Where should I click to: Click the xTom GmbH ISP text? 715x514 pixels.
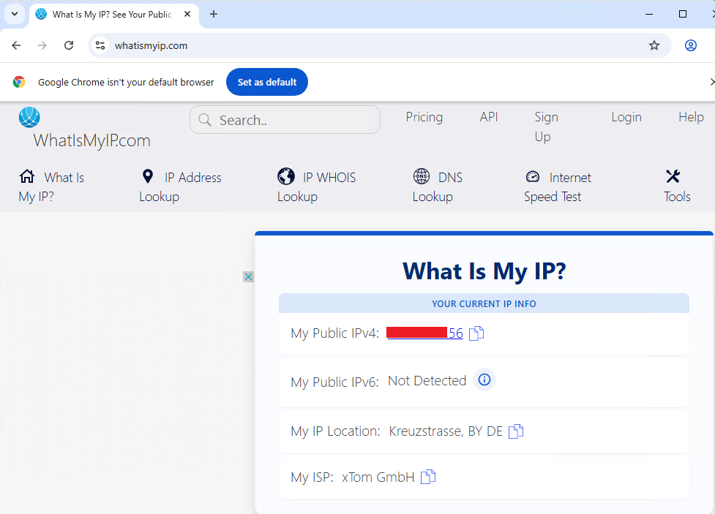tap(378, 477)
